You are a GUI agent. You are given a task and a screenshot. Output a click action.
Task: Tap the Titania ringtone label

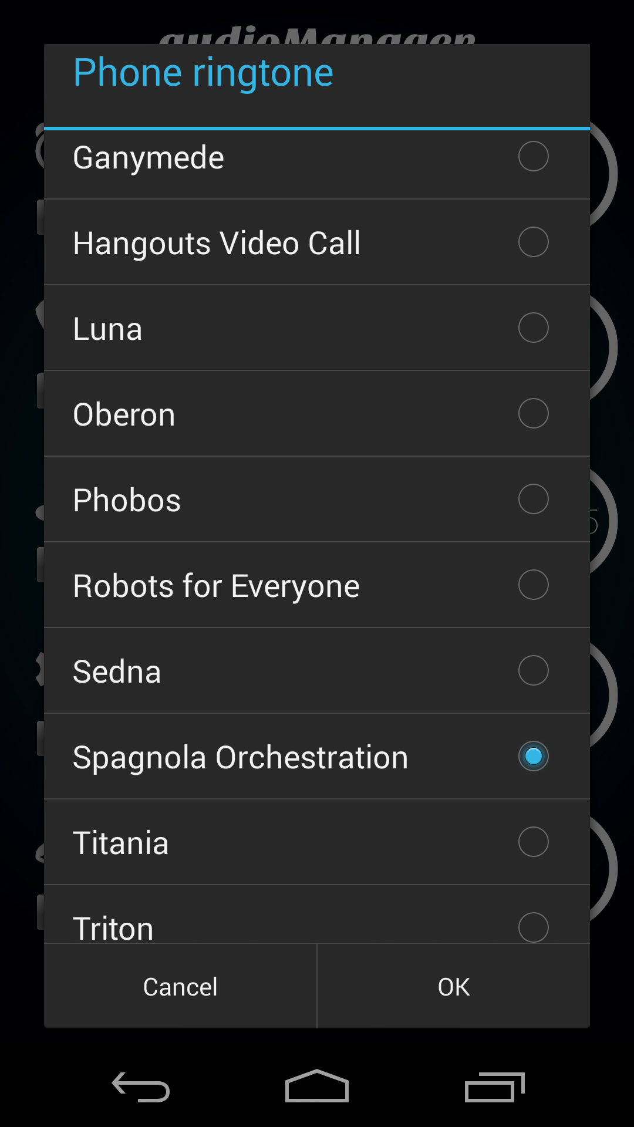(121, 843)
